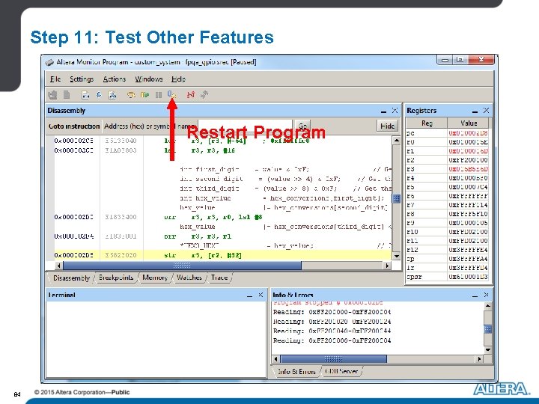Click the Reg column header

click(427, 123)
